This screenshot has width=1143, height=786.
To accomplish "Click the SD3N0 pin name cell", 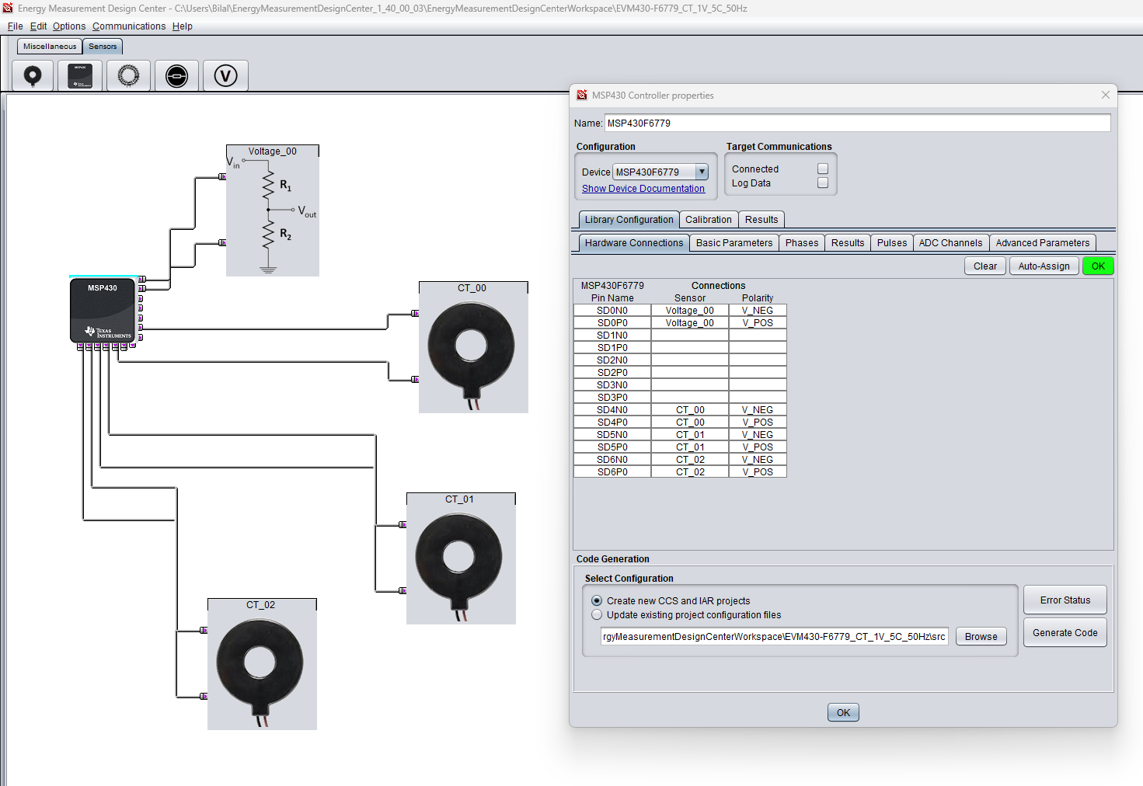I will coord(612,385).
